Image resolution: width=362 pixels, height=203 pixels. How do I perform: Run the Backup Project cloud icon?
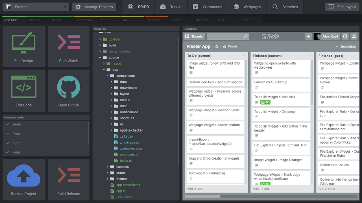tap(24, 175)
